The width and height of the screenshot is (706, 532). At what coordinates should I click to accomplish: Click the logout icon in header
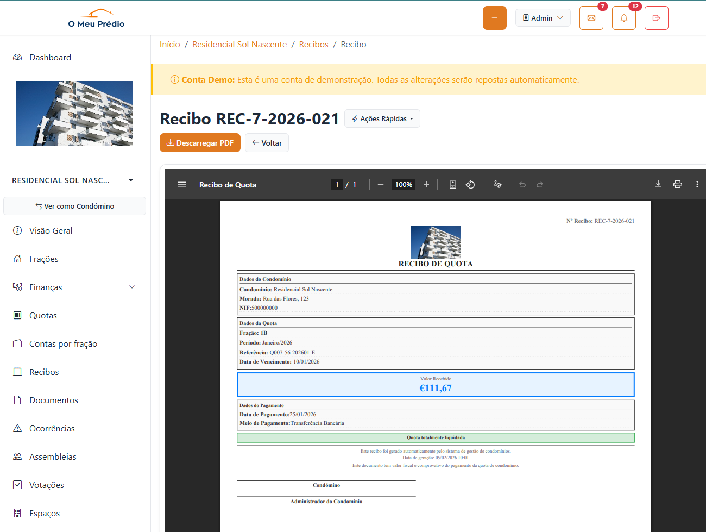[656, 18]
